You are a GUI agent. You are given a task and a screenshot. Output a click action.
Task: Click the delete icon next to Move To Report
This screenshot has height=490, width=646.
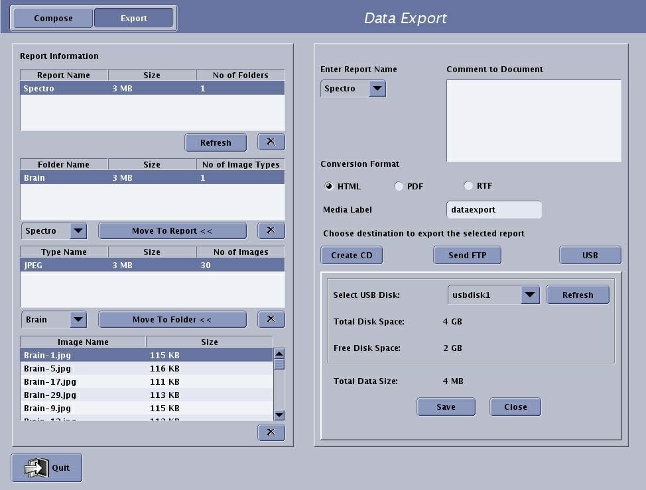271,230
